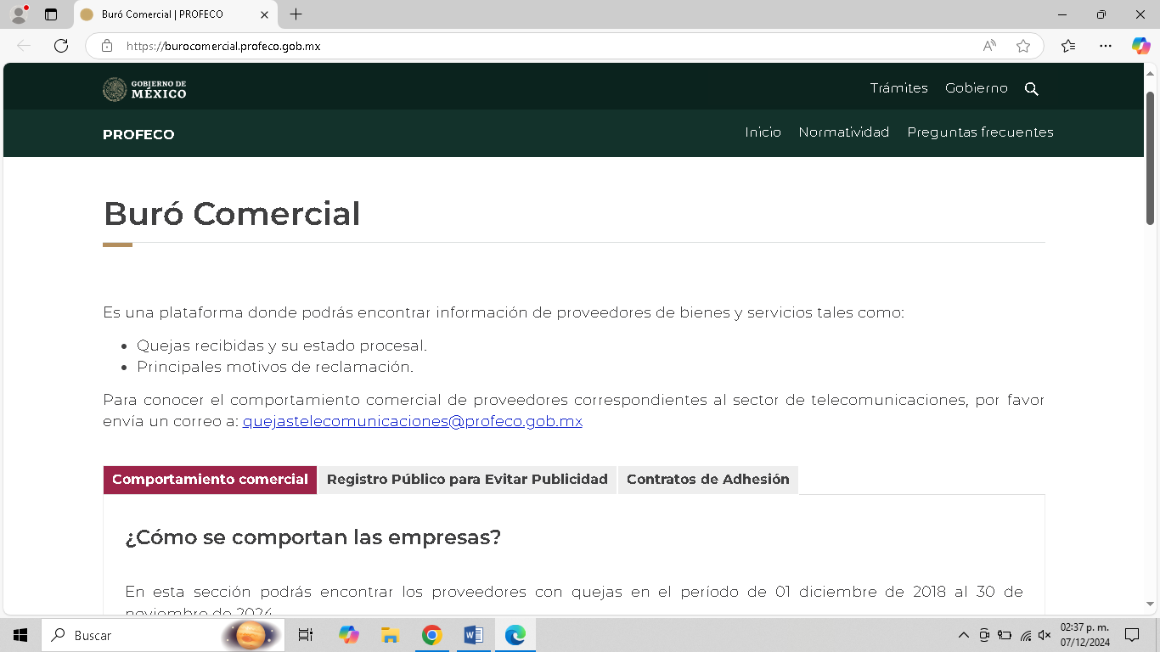Select the Contratos de Adhesión tab

[707, 480]
